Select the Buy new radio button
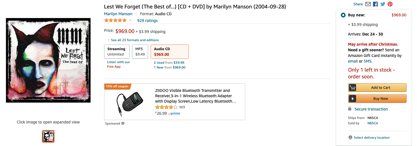This screenshot has width=417, height=146. pyautogui.click(x=343, y=15)
